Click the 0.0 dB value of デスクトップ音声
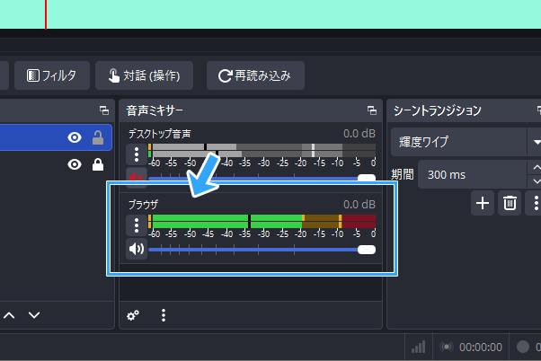This screenshot has width=541, height=361. [359, 134]
